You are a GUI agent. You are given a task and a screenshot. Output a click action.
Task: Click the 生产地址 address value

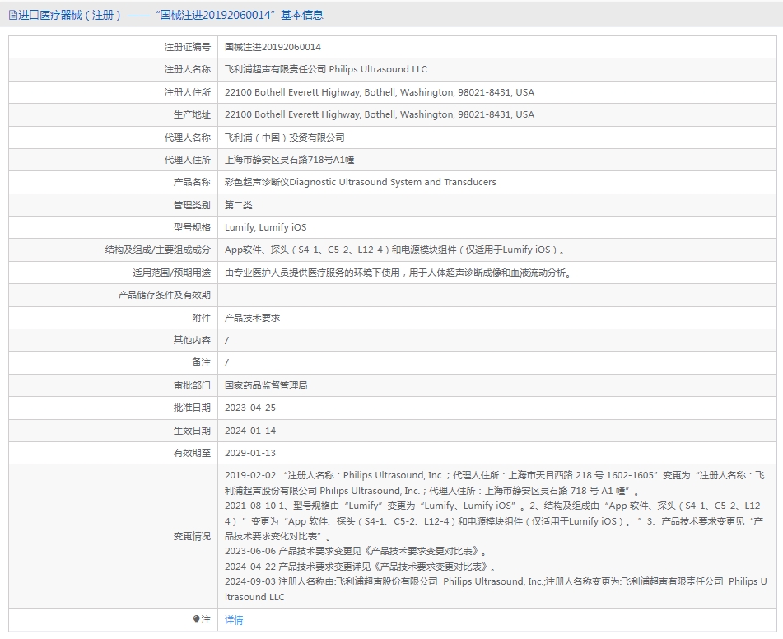point(380,115)
